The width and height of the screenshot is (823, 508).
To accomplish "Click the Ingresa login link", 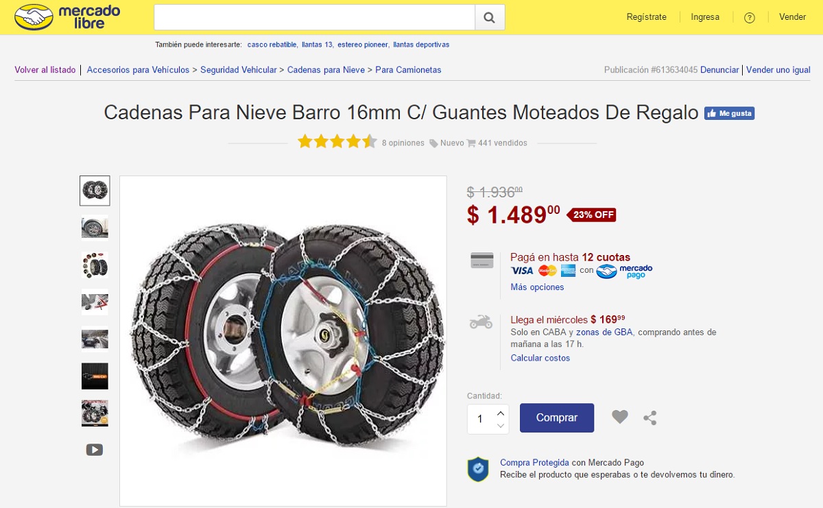I will point(705,17).
